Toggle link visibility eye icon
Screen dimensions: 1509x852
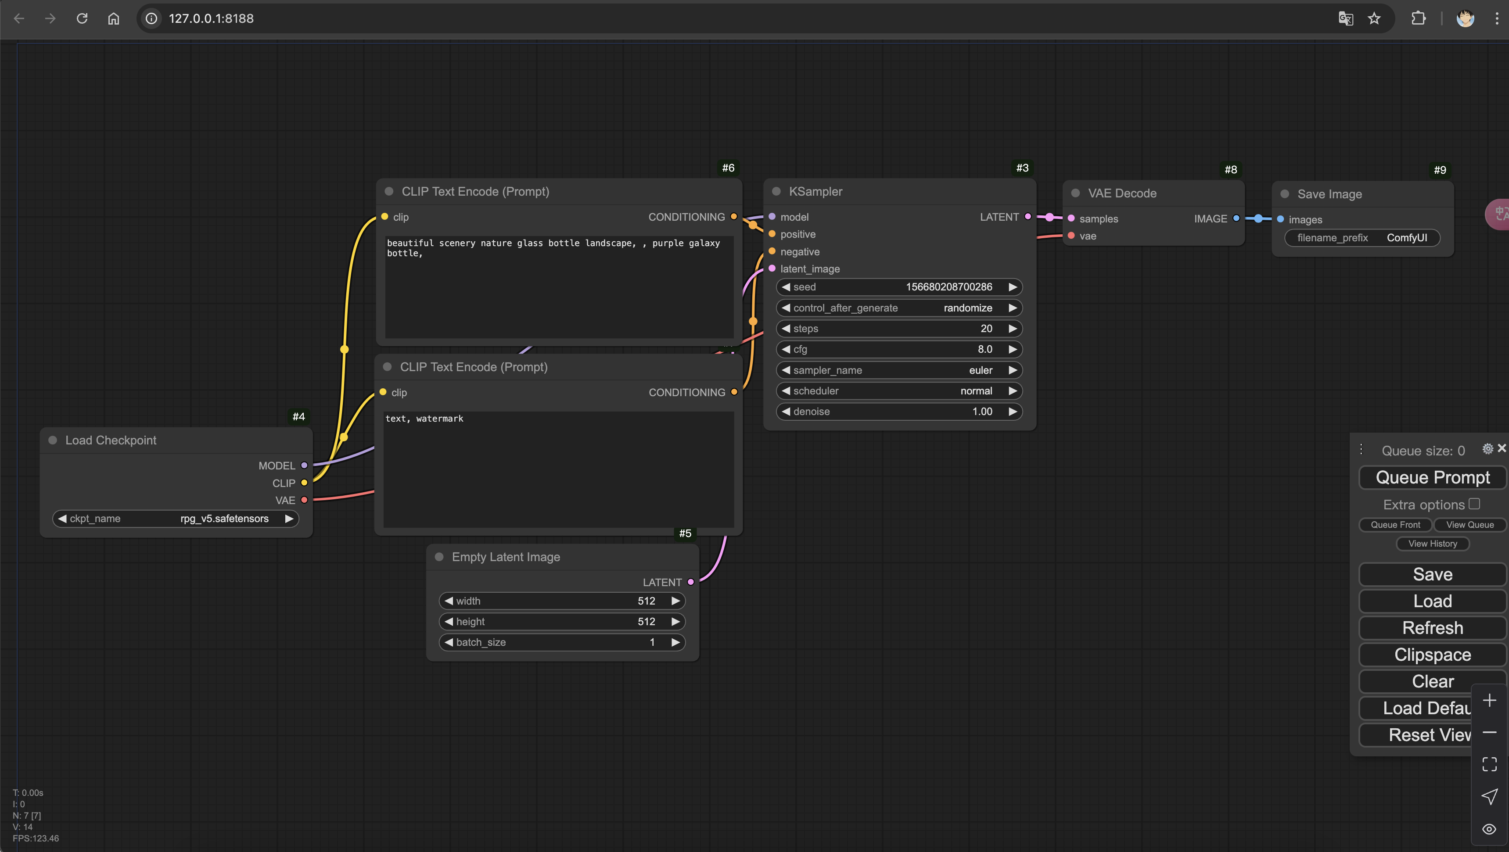pyautogui.click(x=1489, y=829)
